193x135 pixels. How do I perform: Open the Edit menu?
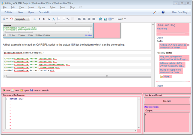tap(13, 8)
